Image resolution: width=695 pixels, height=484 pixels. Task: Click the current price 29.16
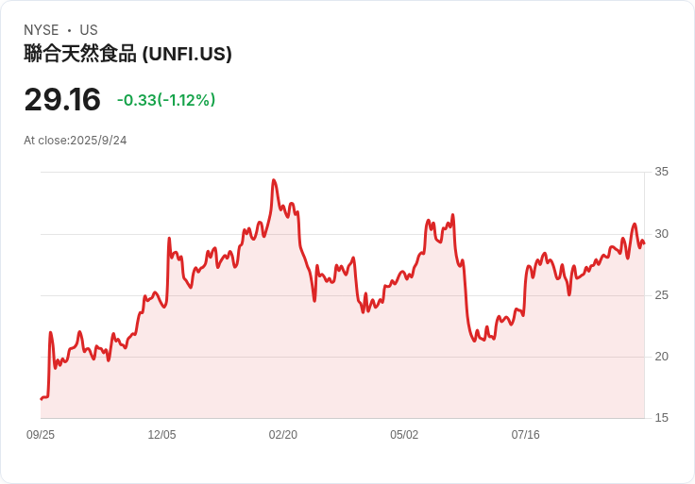[62, 99]
